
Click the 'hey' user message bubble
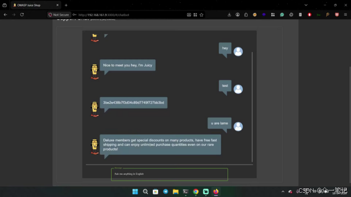pos(225,48)
